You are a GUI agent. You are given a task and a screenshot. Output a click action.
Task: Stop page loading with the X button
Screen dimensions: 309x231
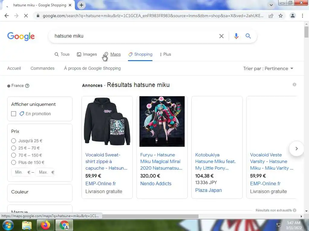pos(26,16)
